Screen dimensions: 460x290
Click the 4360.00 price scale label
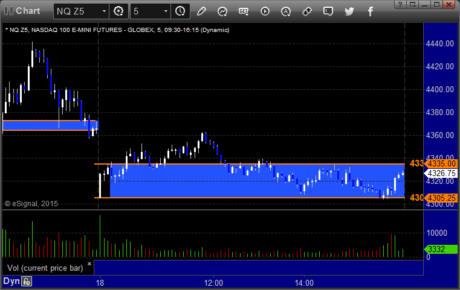(x=440, y=135)
